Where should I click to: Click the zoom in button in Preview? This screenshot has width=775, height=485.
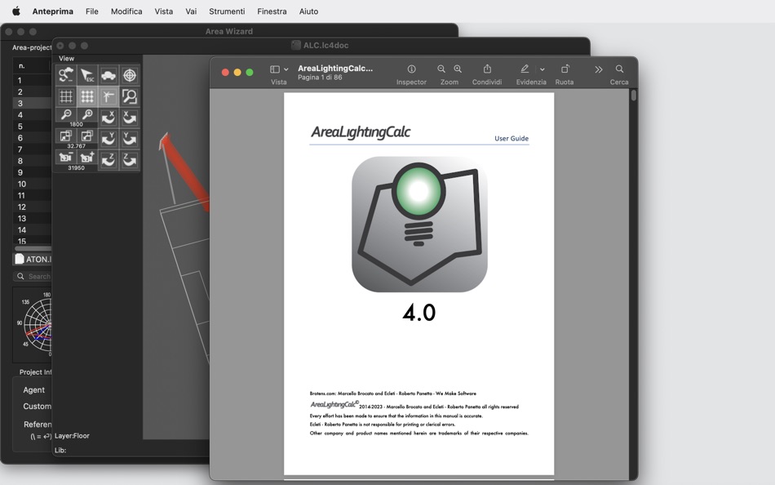[458, 69]
